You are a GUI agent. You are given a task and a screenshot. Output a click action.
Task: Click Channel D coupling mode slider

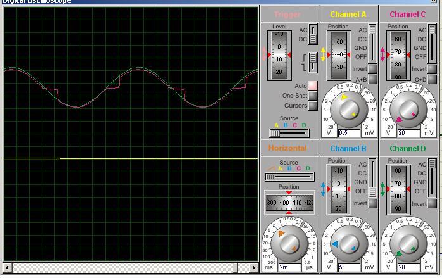[432, 178]
